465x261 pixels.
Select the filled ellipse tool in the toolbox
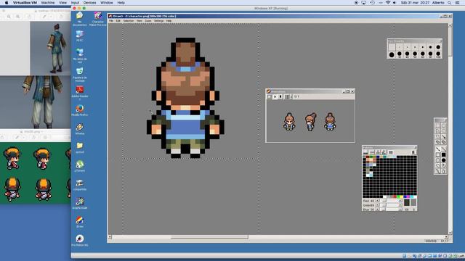point(444,160)
